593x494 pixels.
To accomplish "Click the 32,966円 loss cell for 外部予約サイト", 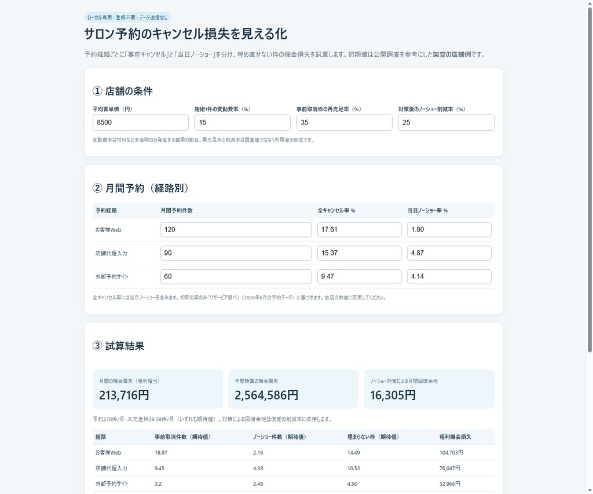I will [449, 484].
